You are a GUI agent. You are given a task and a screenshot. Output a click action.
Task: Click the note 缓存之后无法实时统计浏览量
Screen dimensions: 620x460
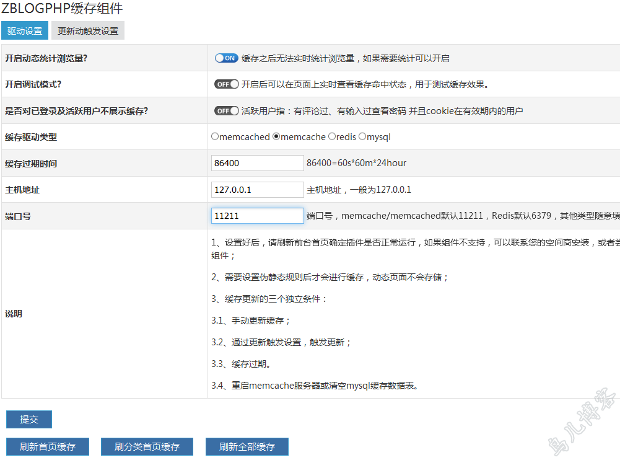coord(346,58)
